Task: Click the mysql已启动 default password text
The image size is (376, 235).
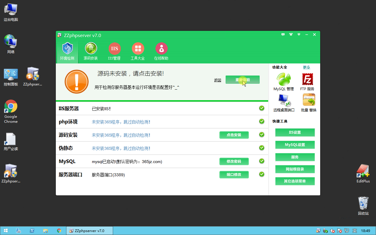Action: [x=127, y=162]
